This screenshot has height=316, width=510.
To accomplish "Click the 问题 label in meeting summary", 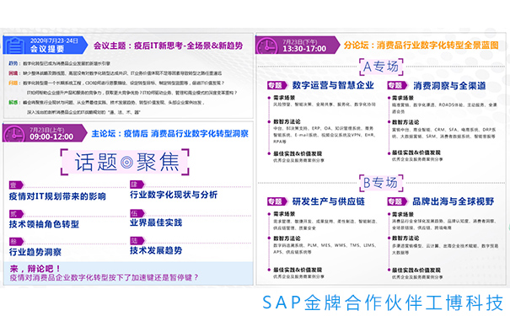I will click(x=13, y=83).
